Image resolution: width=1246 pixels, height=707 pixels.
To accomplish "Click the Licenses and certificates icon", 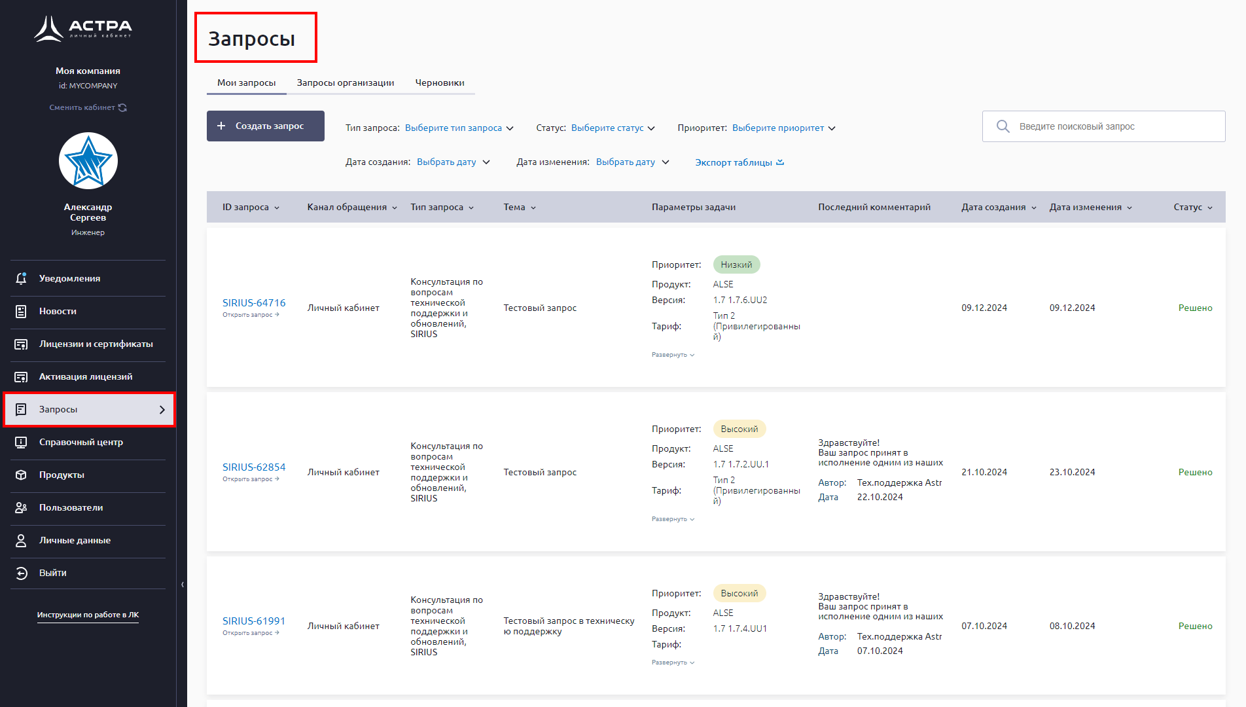I will (21, 344).
